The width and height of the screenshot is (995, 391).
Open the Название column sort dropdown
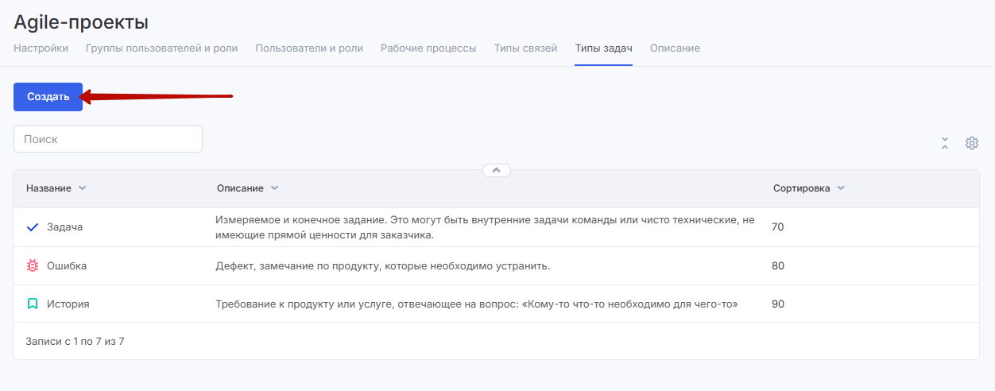82,188
